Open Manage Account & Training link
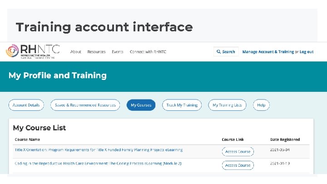Viewport: 327px width, 184px height. pos(268,52)
